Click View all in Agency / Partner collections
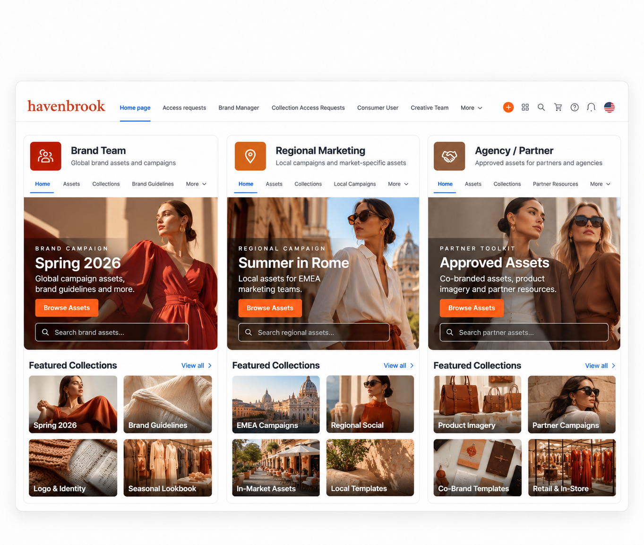This screenshot has height=545, width=644. point(600,366)
